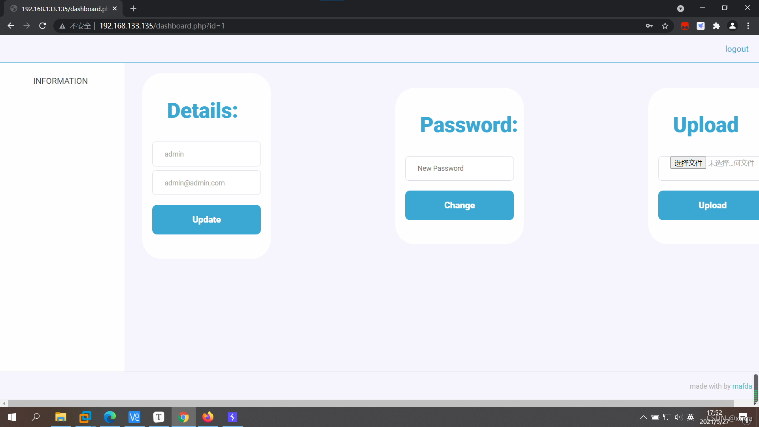
Task: Click the choose file button
Action: click(688, 163)
